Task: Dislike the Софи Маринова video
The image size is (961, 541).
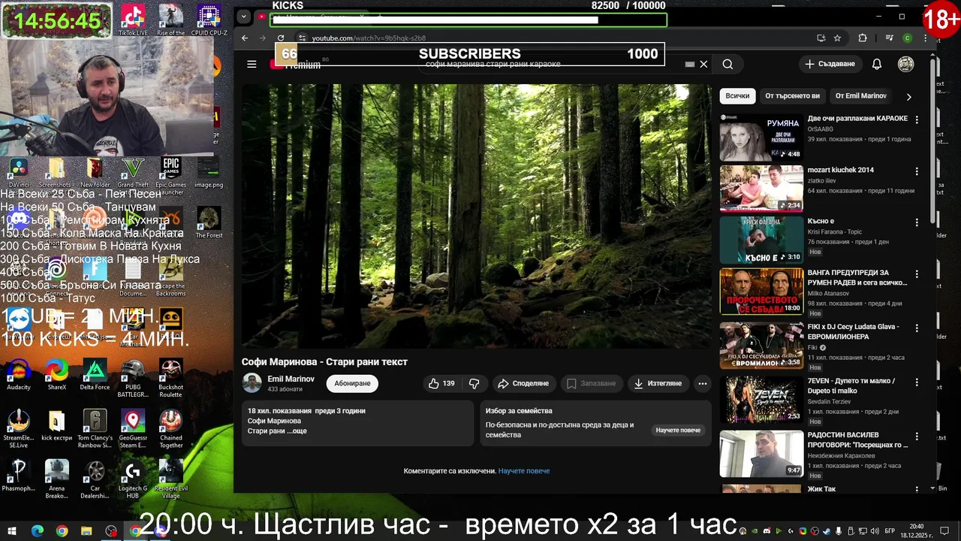Action: [x=474, y=383]
